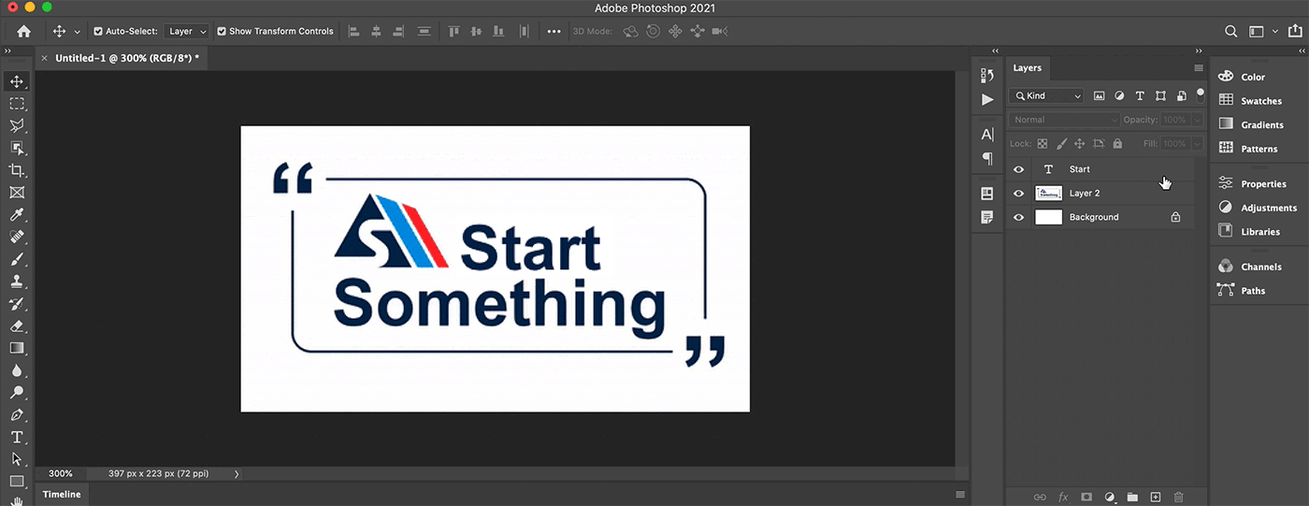Select the Gradient tool

coord(17,348)
